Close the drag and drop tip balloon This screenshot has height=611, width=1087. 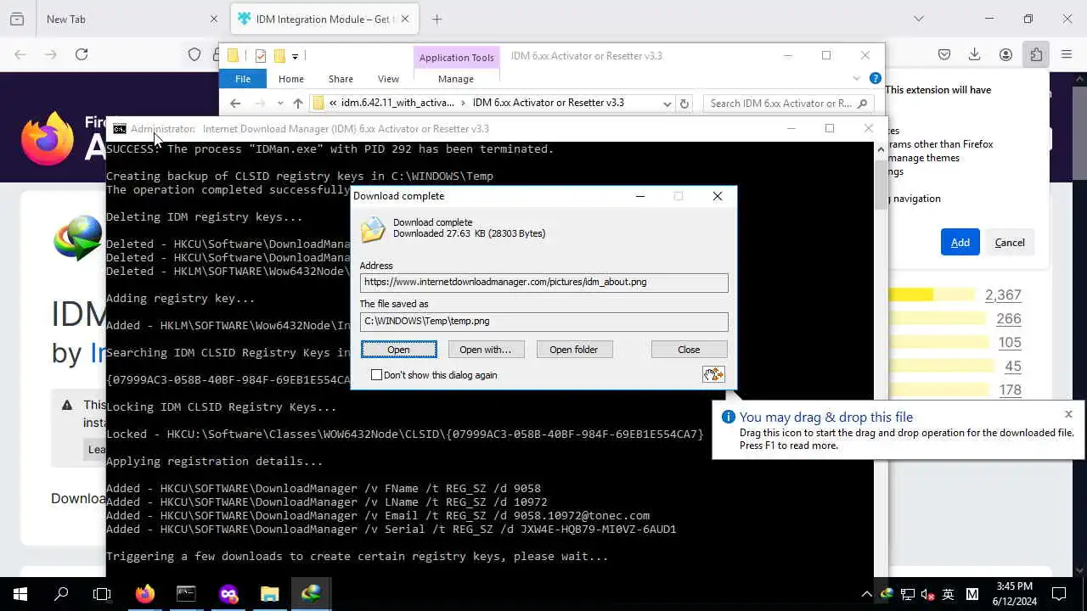coord(1068,414)
